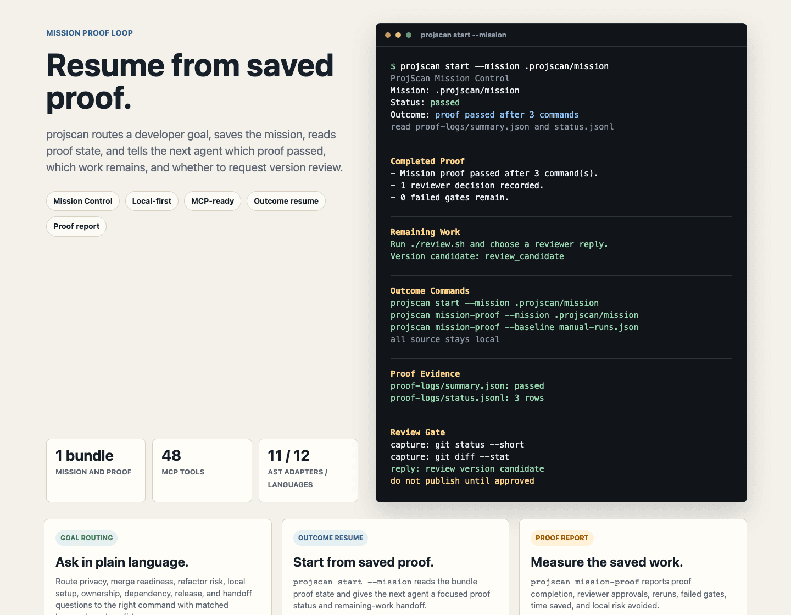
Task: Click '1 reviewer decision recorded.' line
Action: [x=467, y=186]
